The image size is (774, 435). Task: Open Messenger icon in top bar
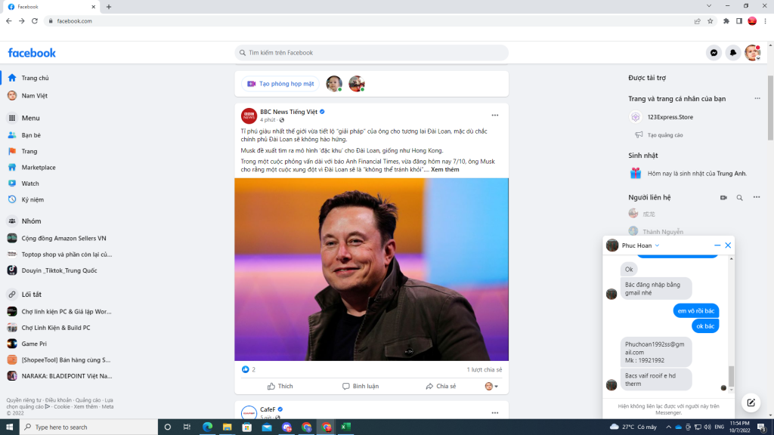[x=714, y=53]
